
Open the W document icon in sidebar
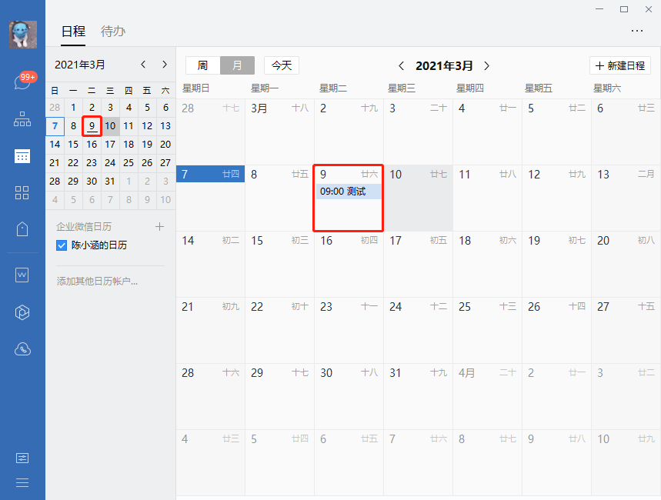pos(22,275)
